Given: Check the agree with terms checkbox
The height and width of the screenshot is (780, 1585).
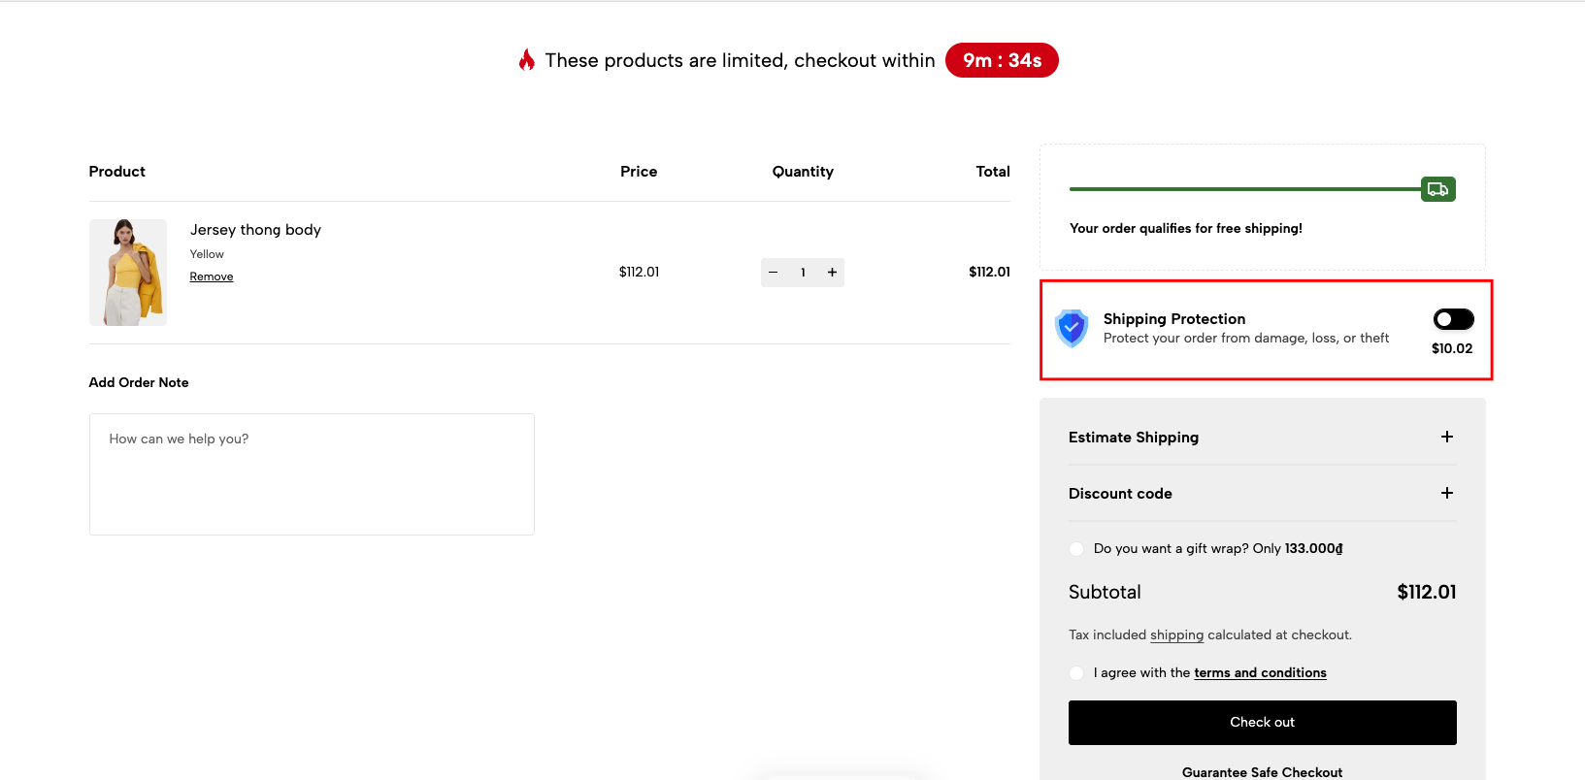Looking at the screenshot, I should pos(1076,673).
